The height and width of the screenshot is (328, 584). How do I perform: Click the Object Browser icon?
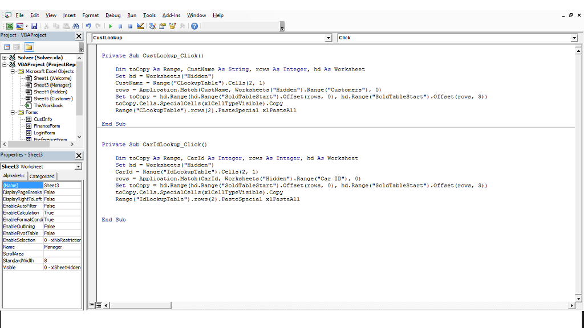pos(172,26)
